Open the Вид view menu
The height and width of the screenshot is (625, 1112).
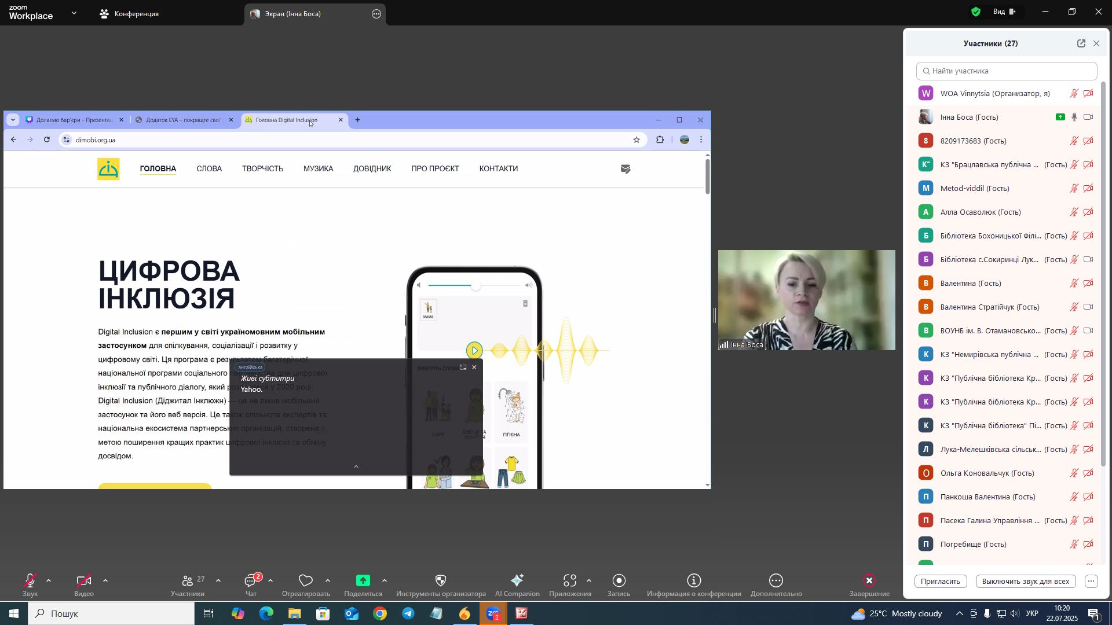pos(1005,12)
